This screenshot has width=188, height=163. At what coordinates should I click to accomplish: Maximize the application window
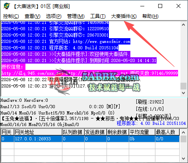tap(160, 6)
